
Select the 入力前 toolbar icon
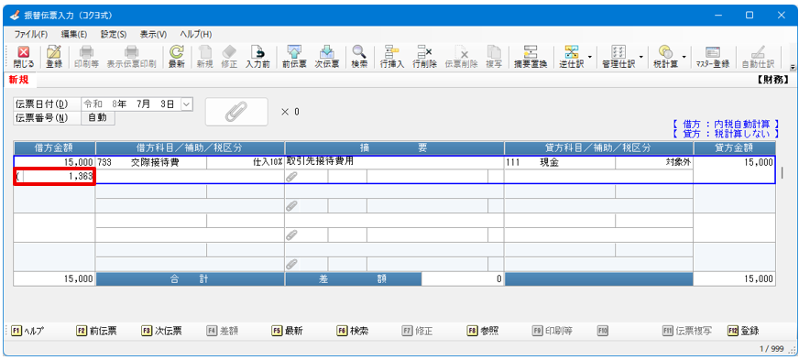[257, 57]
